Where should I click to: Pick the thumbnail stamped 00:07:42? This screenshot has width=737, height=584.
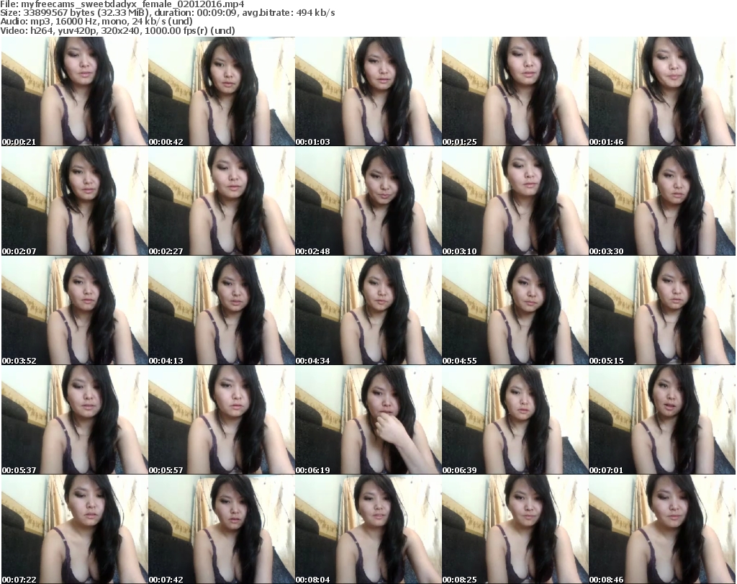point(222,529)
